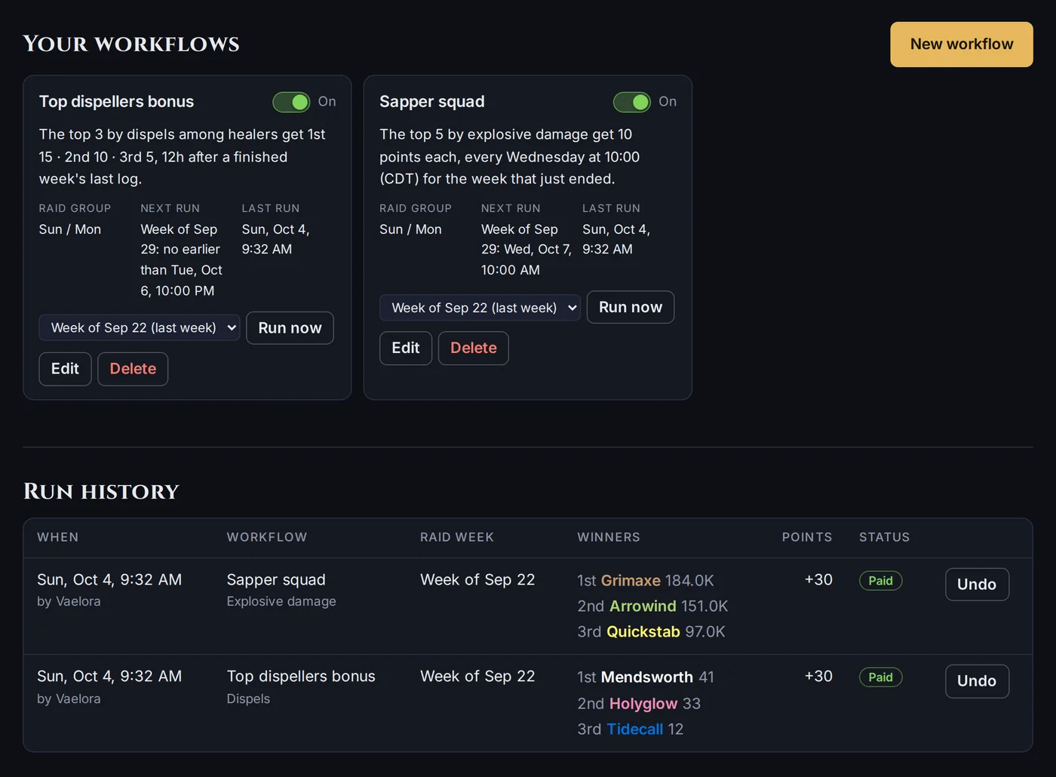Screen dimensions: 1056x777
Task: Click the Run History heading
Action: click(101, 492)
